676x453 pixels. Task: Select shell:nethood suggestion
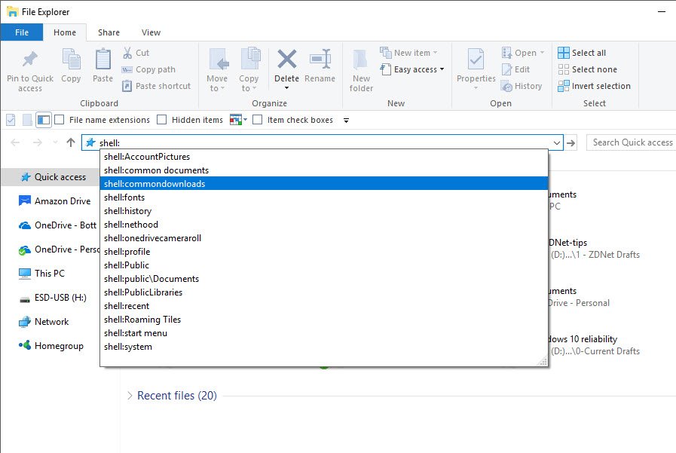324,225
